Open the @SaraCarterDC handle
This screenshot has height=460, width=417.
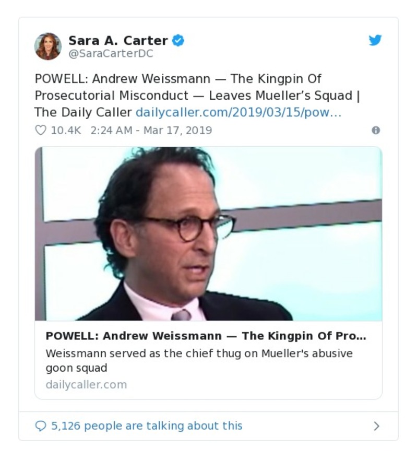[111, 53]
